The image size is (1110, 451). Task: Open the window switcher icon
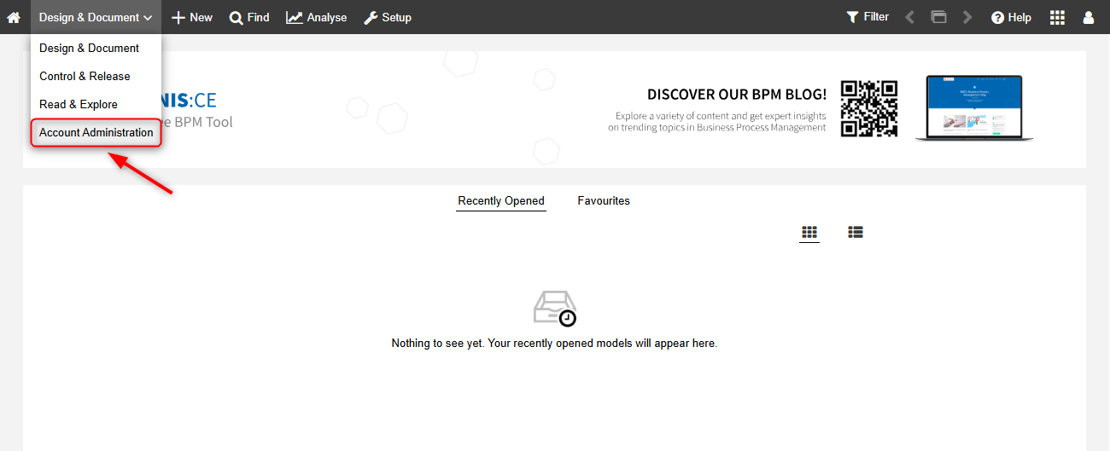click(939, 17)
